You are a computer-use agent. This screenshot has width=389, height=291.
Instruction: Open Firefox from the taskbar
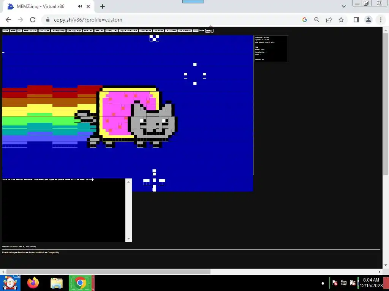pyautogui.click(x=33, y=283)
